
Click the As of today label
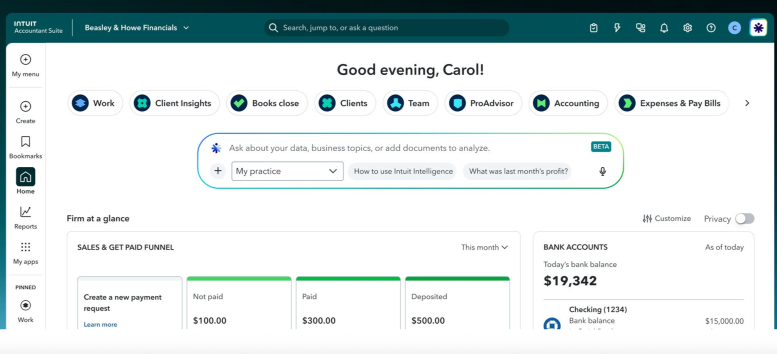point(724,247)
